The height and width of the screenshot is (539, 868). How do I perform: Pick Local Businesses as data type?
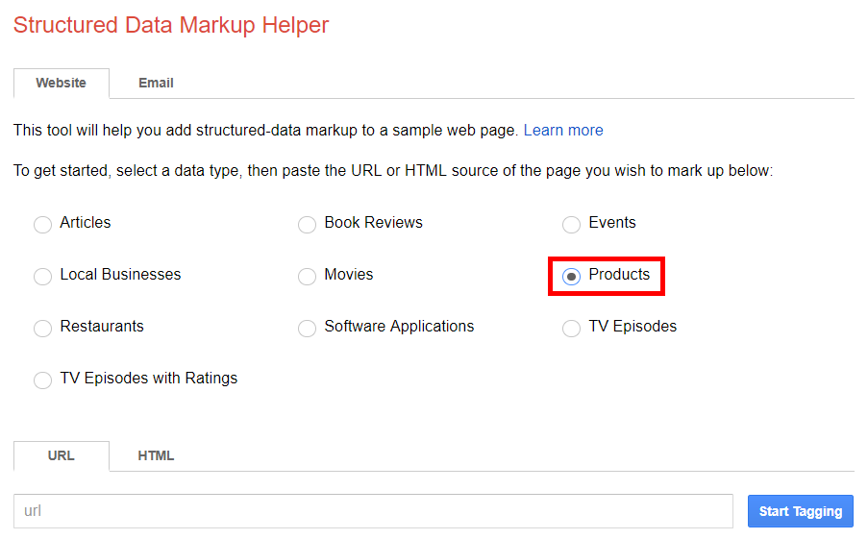click(x=42, y=276)
